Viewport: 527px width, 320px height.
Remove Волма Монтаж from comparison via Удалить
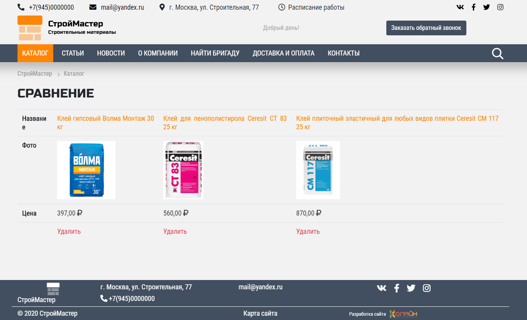[x=69, y=231]
